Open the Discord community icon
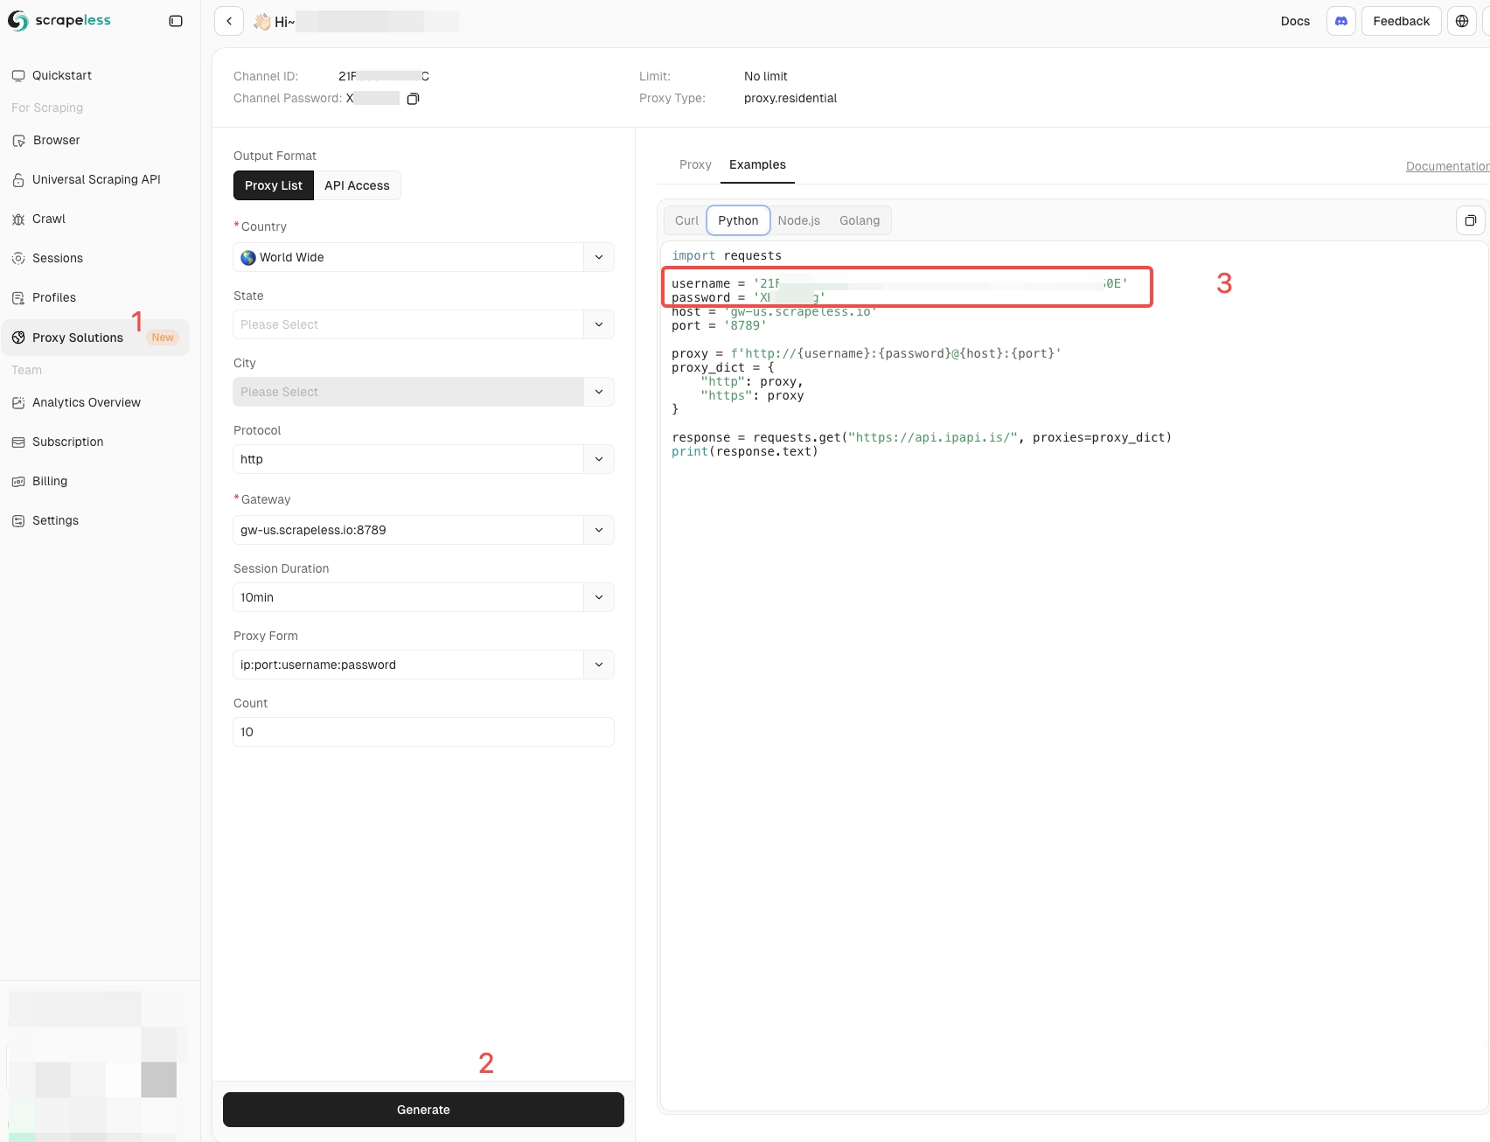1490x1142 pixels. tap(1341, 21)
